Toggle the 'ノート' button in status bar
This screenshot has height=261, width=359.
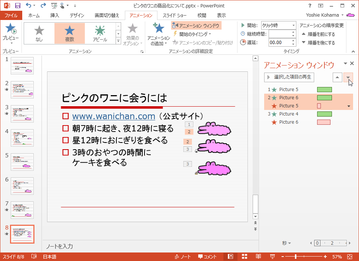183,257
